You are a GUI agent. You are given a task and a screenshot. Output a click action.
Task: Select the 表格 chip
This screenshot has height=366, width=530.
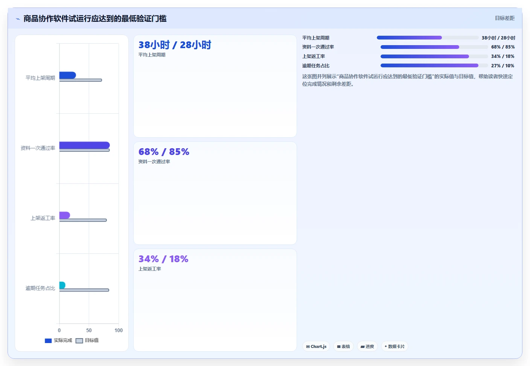coord(343,346)
